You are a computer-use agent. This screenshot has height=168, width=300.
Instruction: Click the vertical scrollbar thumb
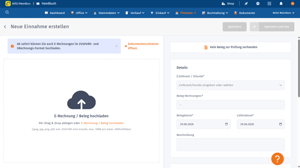299,68
